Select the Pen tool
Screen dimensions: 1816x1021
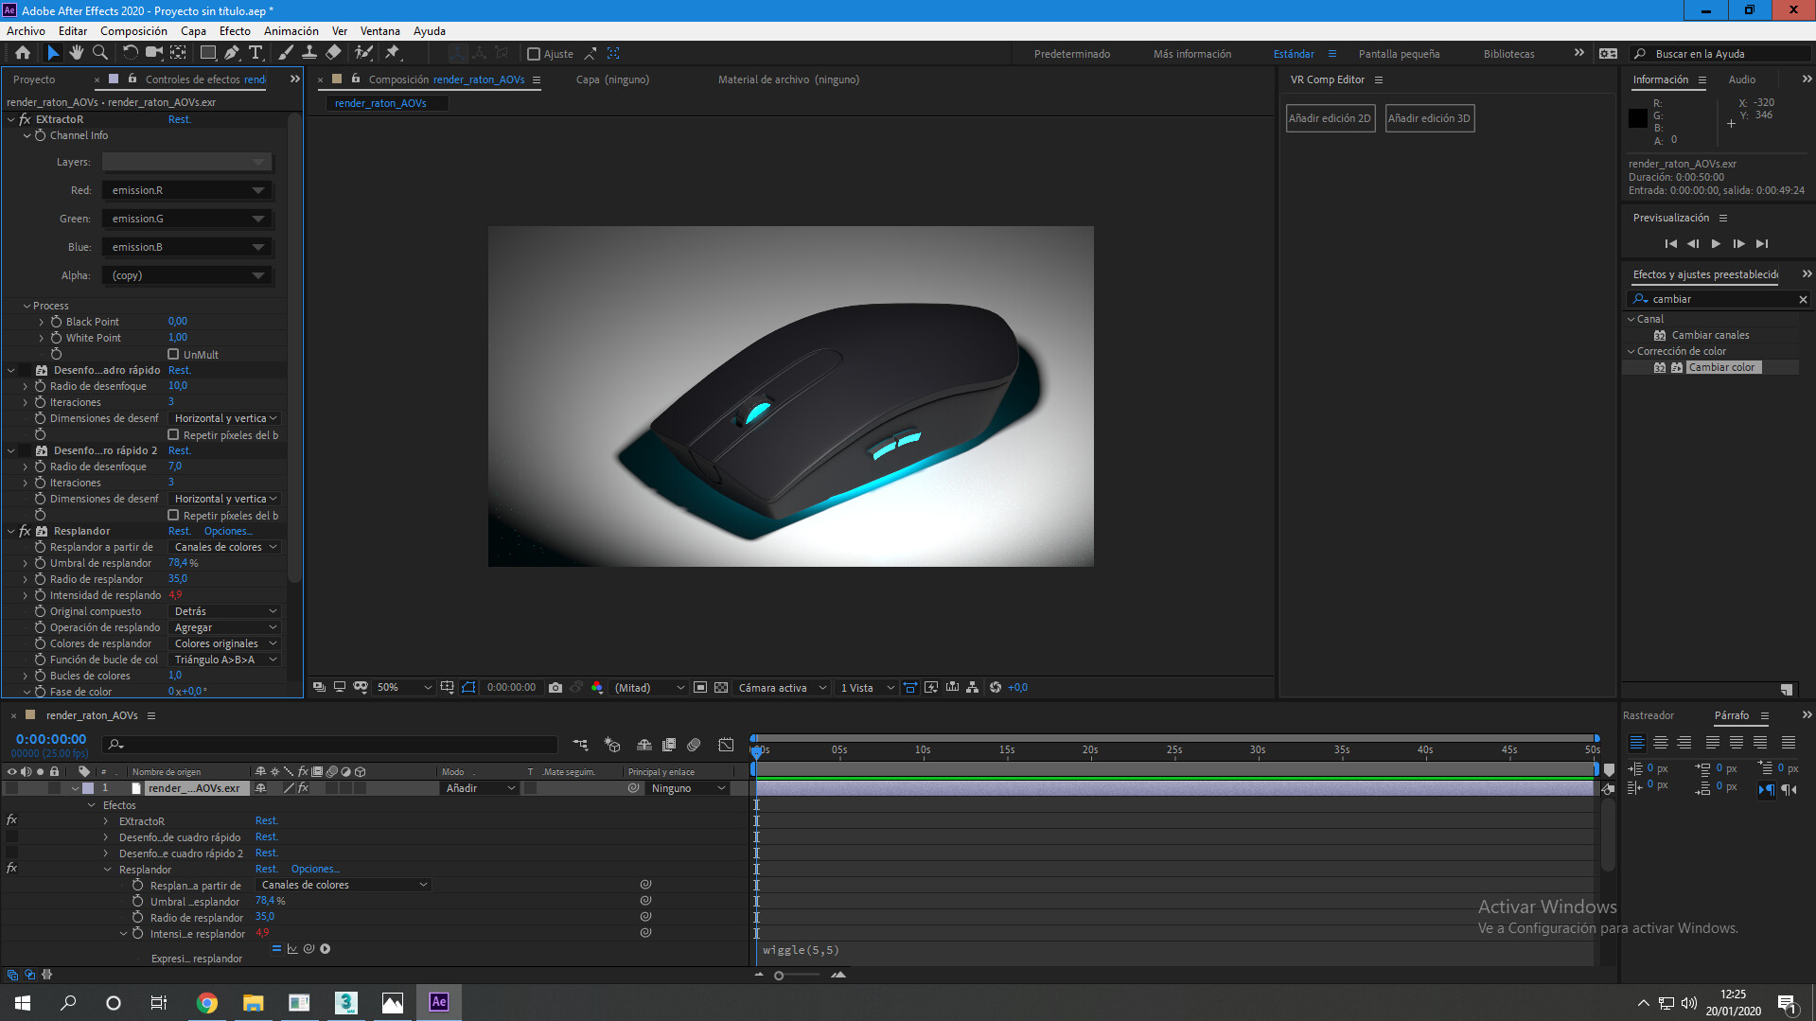(232, 53)
